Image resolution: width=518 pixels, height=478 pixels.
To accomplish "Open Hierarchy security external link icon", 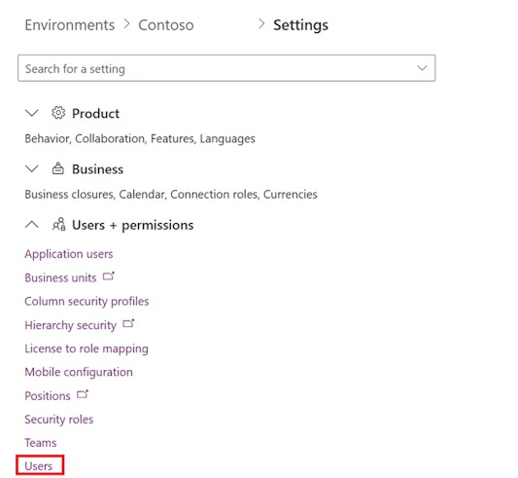I will coord(128,323).
